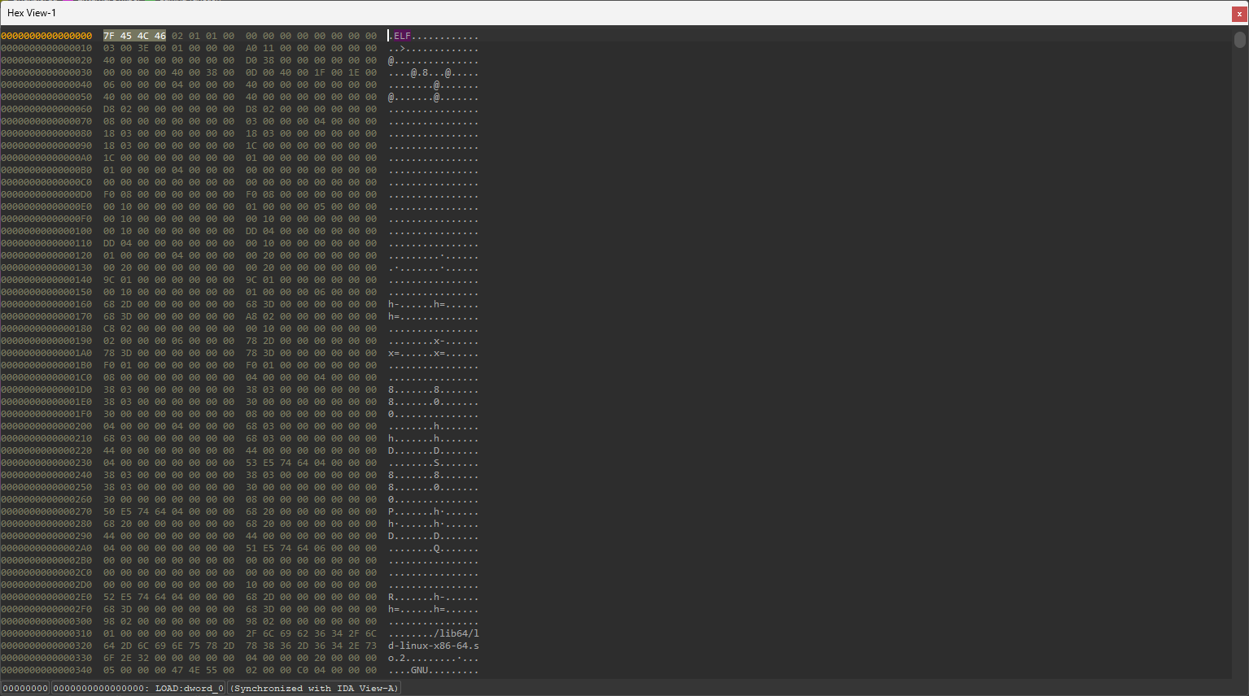Click the 00000000 offset in status bar
The width and height of the screenshot is (1249, 696).
(26, 688)
